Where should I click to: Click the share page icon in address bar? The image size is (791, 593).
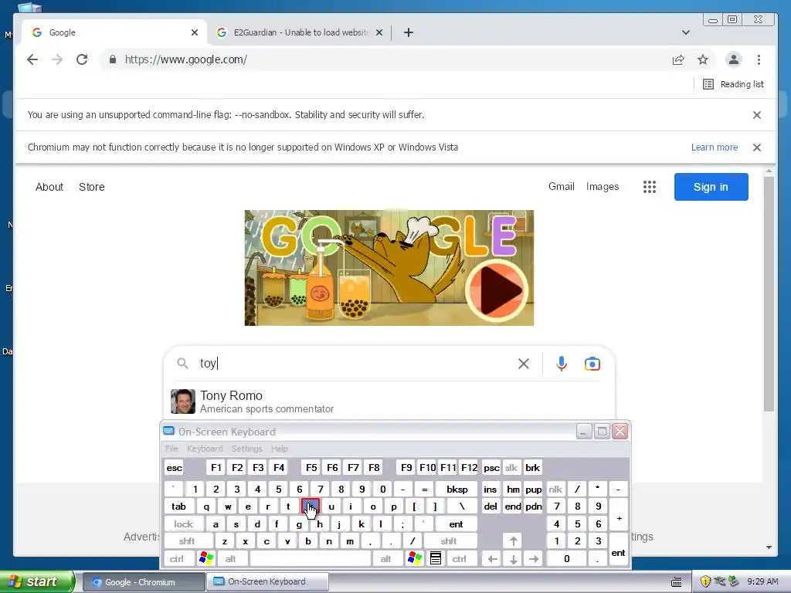point(678,60)
